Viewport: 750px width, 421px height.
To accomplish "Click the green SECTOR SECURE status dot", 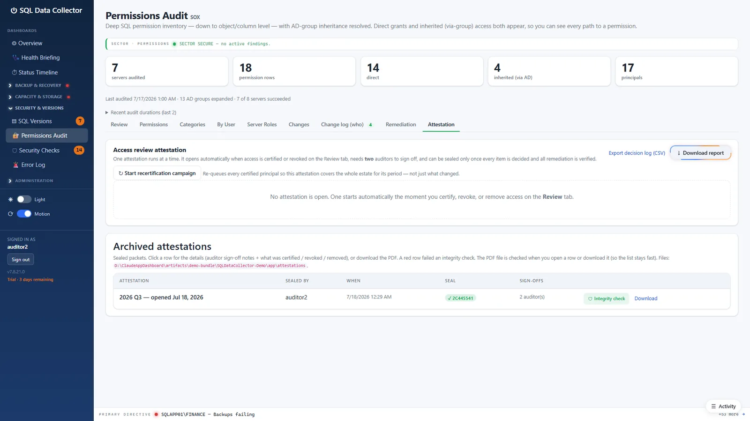I will click(174, 44).
